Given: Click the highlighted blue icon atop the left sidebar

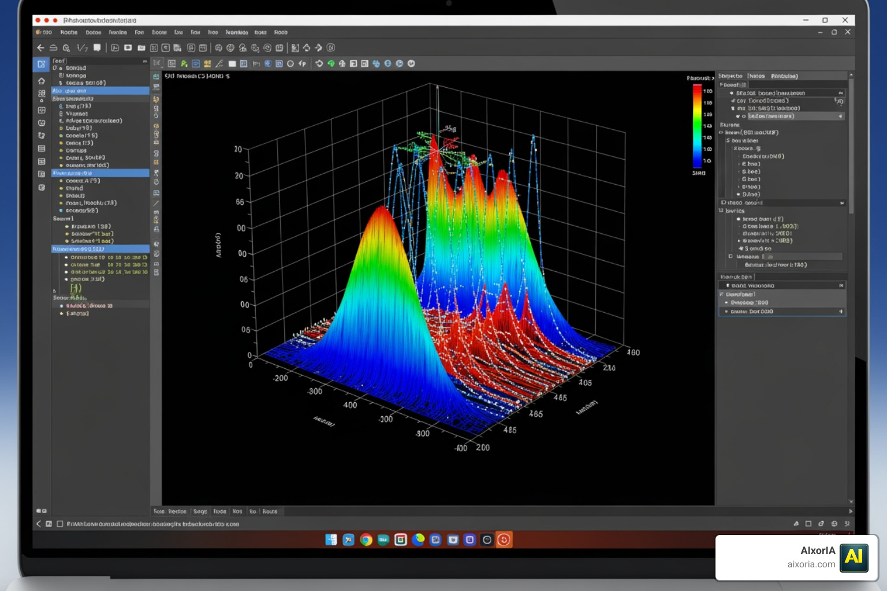Looking at the screenshot, I should (42, 64).
